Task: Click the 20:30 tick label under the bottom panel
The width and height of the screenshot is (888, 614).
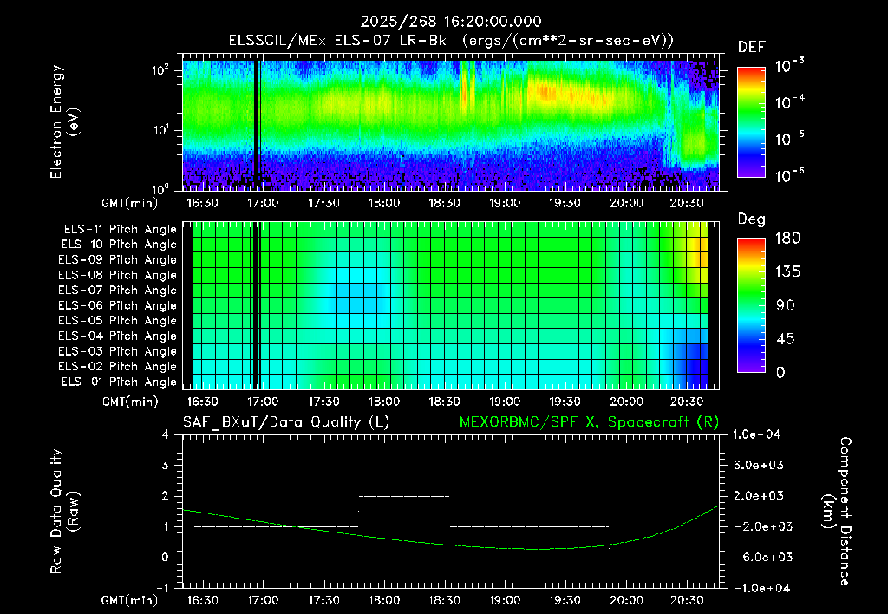Action: point(687,600)
